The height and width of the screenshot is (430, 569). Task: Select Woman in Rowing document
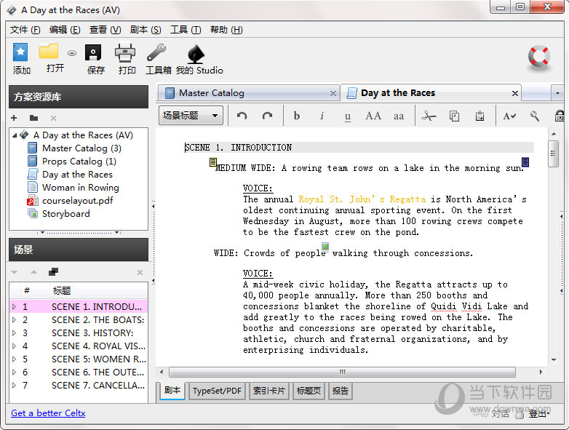(81, 188)
